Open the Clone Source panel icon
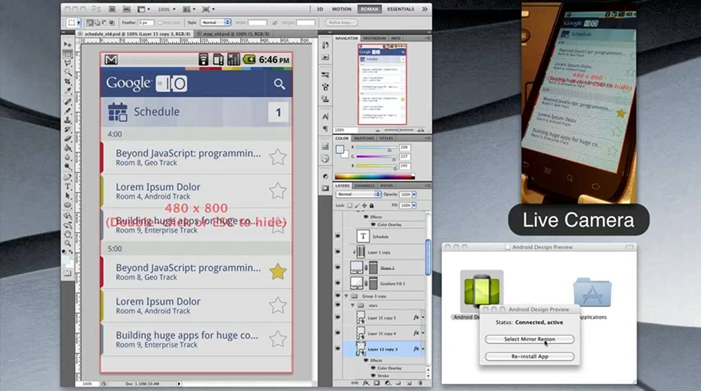Screen dimensions: 701x391 [x=325, y=99]
